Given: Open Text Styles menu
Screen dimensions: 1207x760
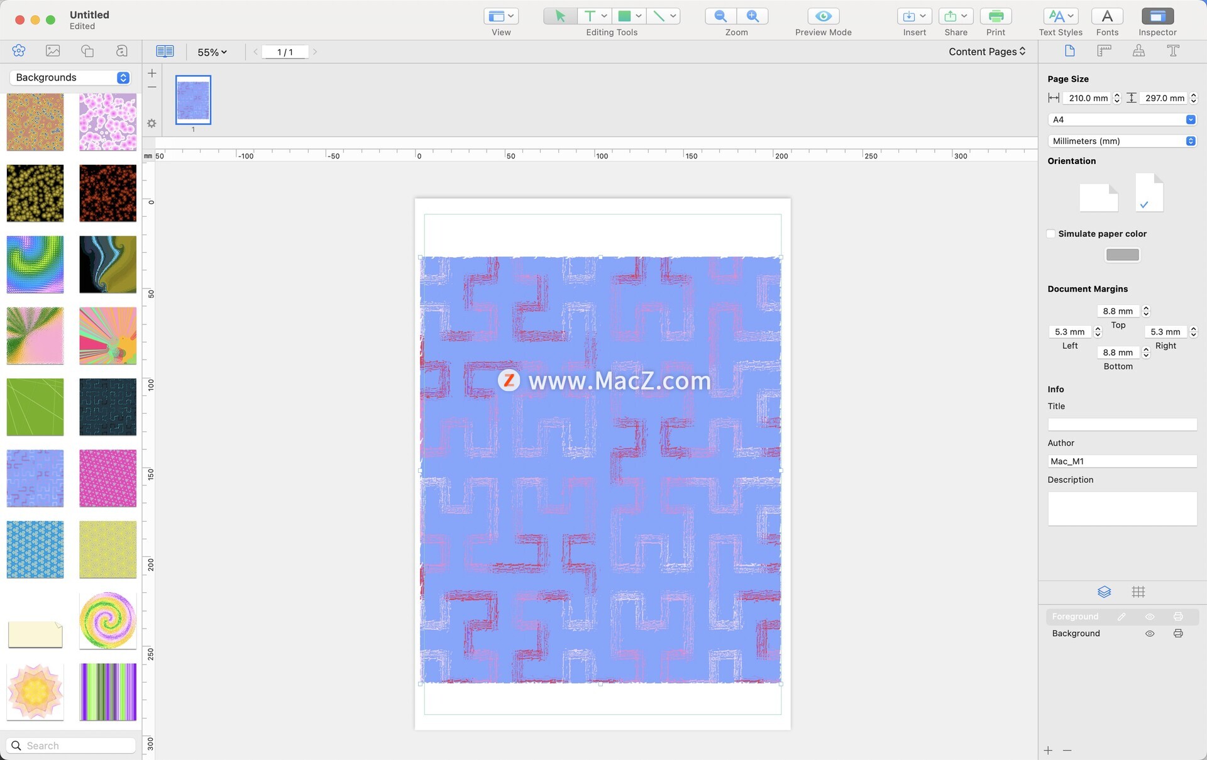Looking at the screenshot, I should pyautogui.click(x=1061, y=16).
